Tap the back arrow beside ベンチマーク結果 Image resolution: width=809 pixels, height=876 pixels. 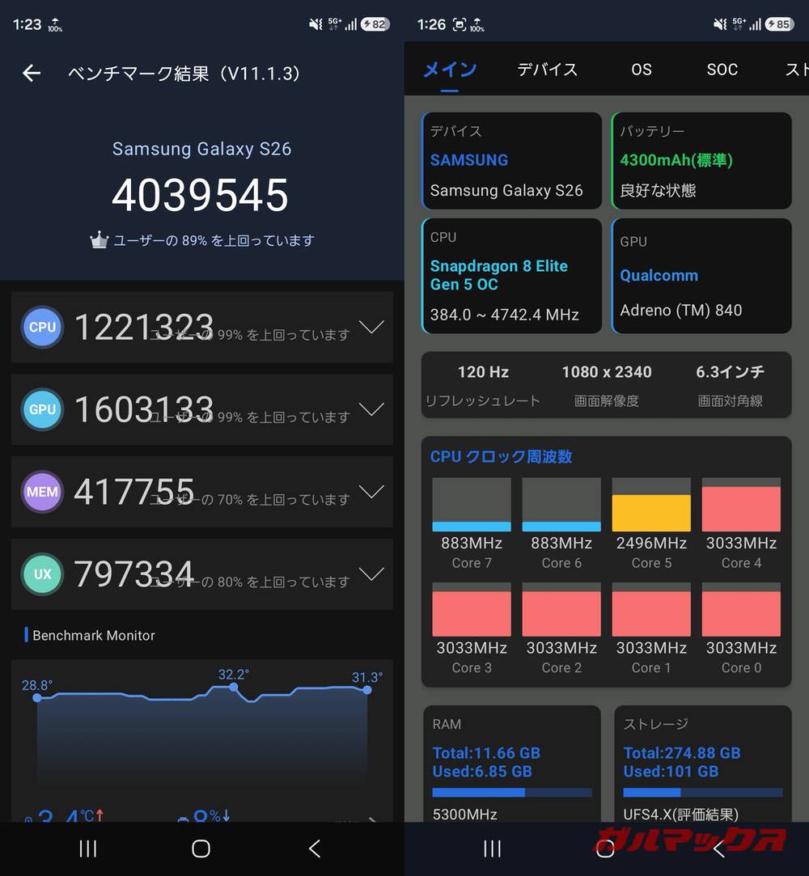coord(32,73)
